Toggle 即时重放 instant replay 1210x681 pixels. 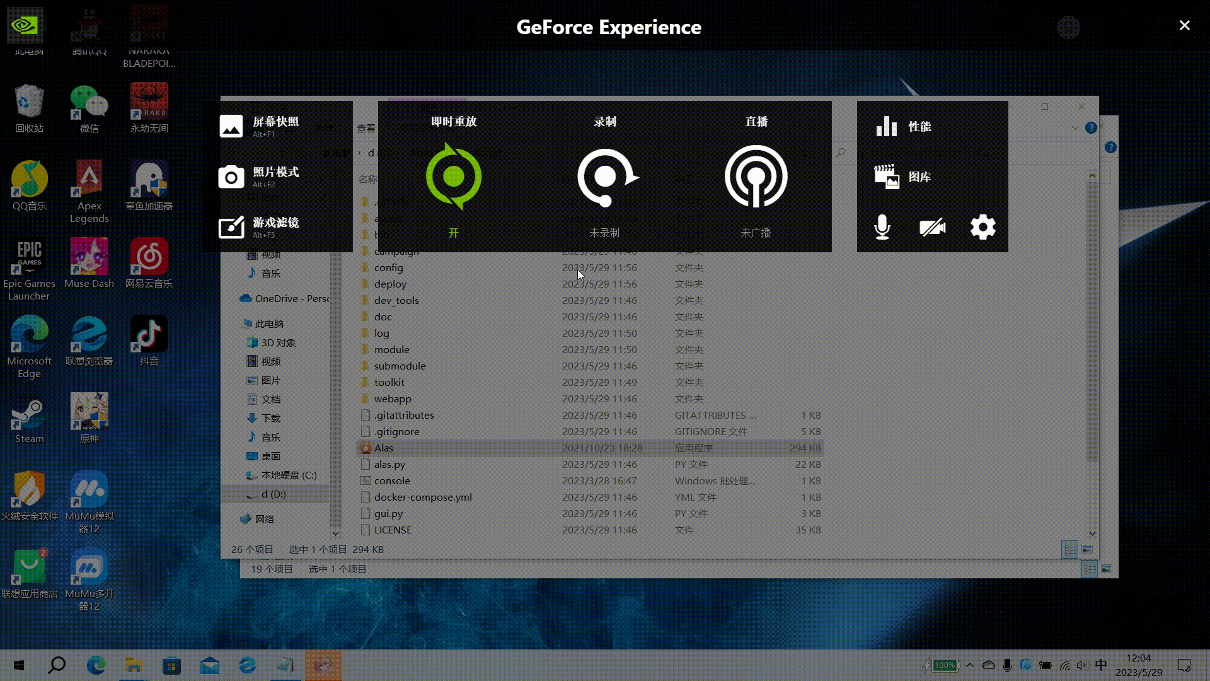(x=454, y=176)
